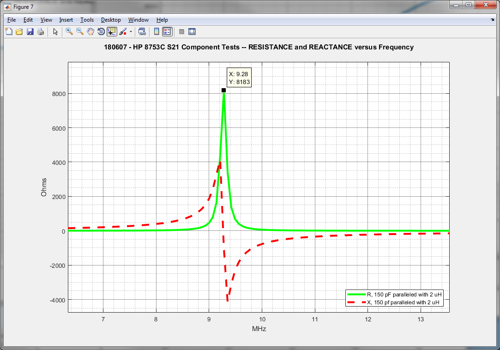Open the Desktop menu
This screenshot has height=350, width=500.
click(x=111, y=20)
